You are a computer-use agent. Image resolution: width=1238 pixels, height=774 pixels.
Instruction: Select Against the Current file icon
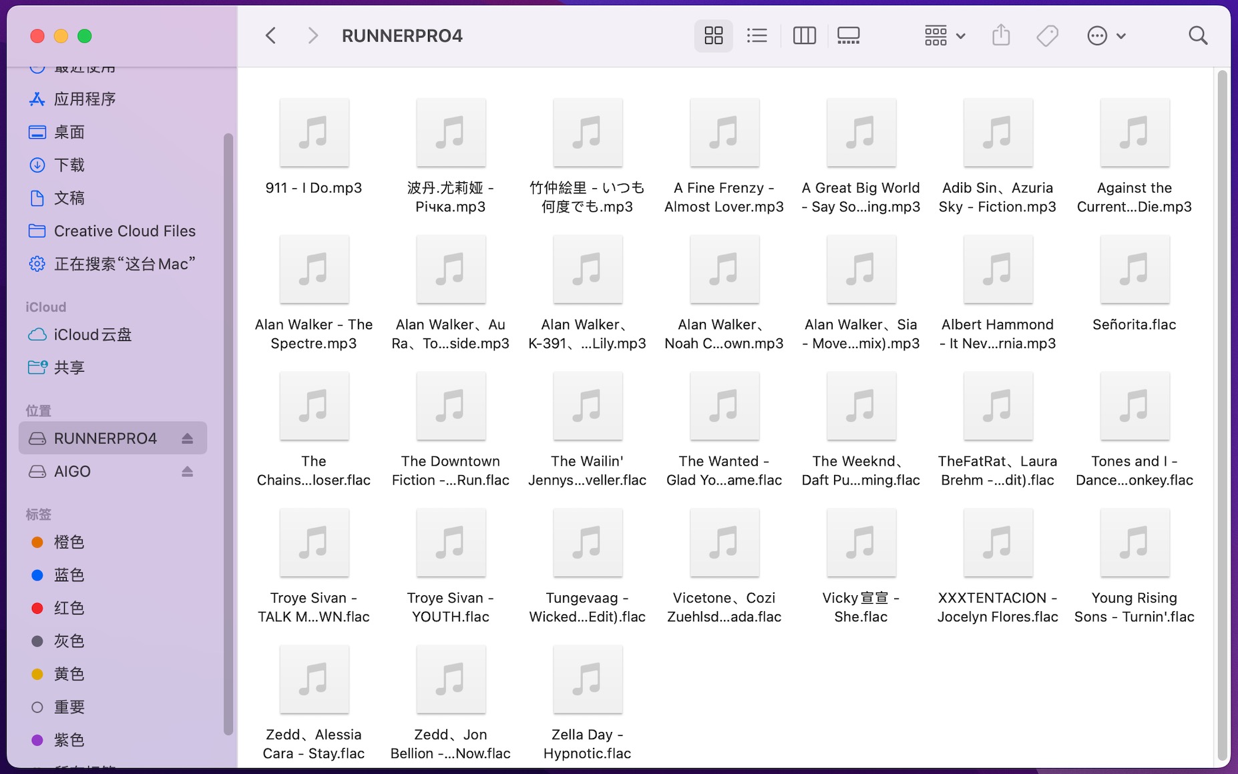point(1135,133)
